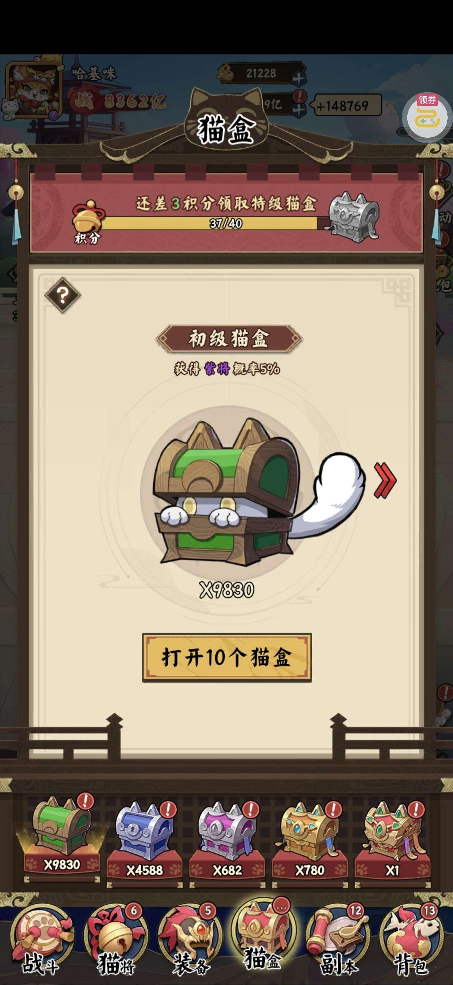Tap the silver special cat box reward
The height and width of the screenshot is (985, 453).
[x=354, y=215]
